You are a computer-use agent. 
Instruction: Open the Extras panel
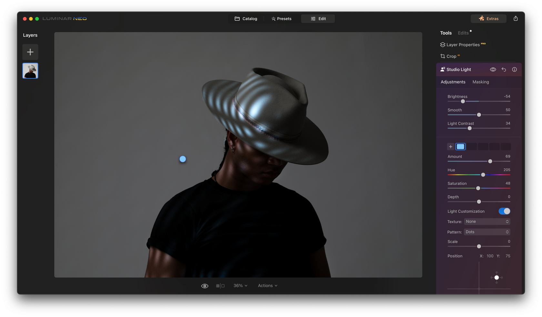488,18
